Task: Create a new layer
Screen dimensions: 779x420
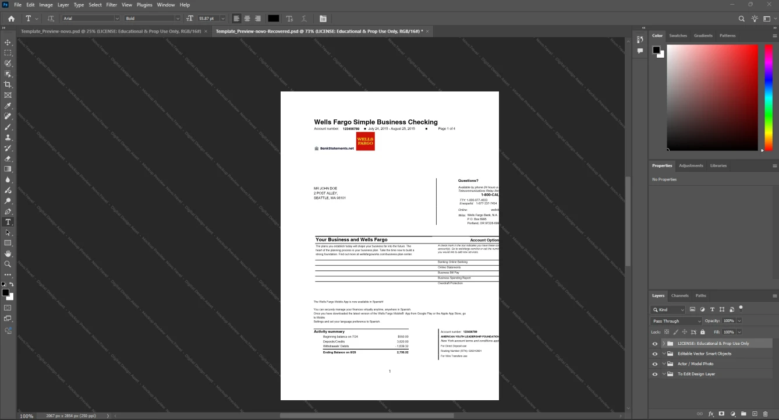Action: (755, 414)
